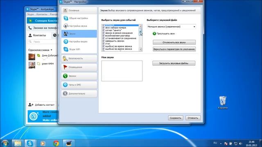The image size is (262, 147).
Task: Click Отключить все звуки button
Action: pos(174,42)
